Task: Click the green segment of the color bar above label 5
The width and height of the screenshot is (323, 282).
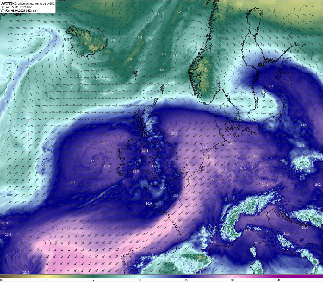Action: click(93, 276)
